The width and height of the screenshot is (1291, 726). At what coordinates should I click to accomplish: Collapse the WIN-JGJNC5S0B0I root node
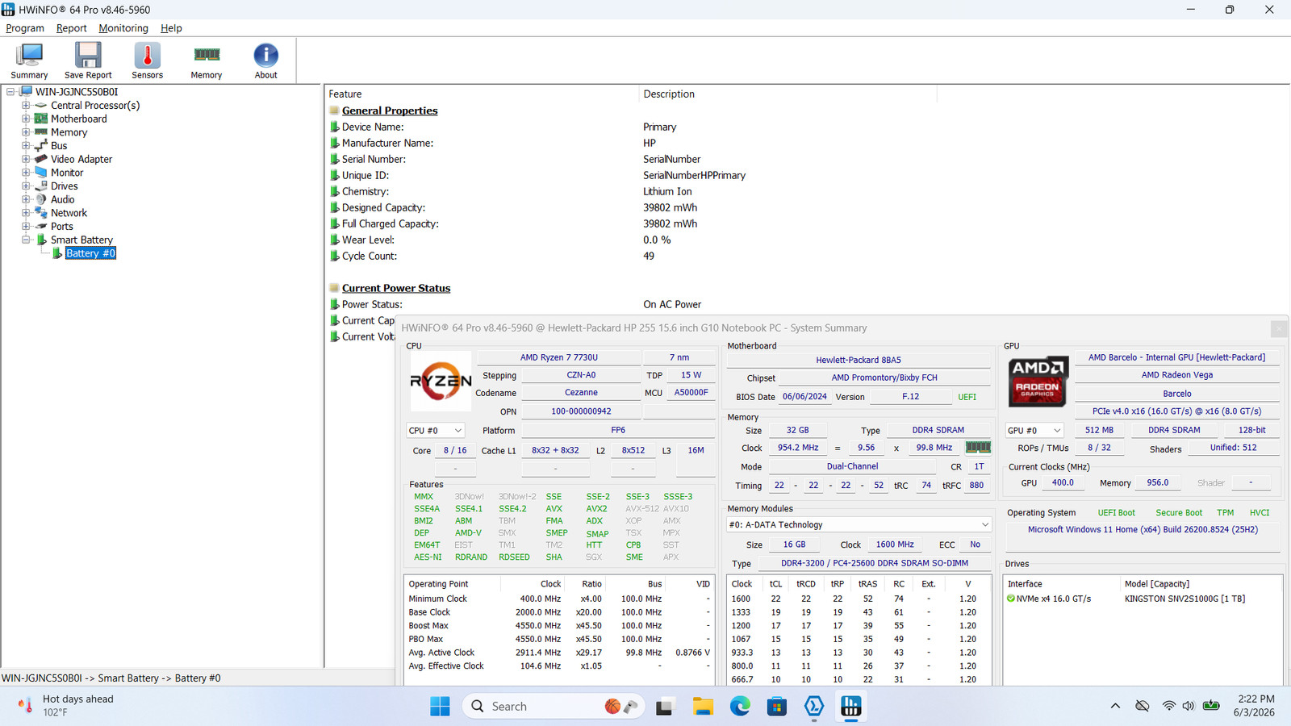[10, 92]
